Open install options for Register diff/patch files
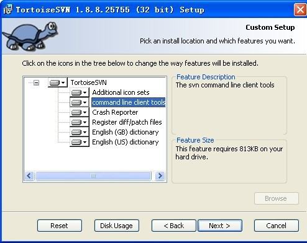This screenshot has height=243, width=307. pyautogui.click(x=80, y=122)
